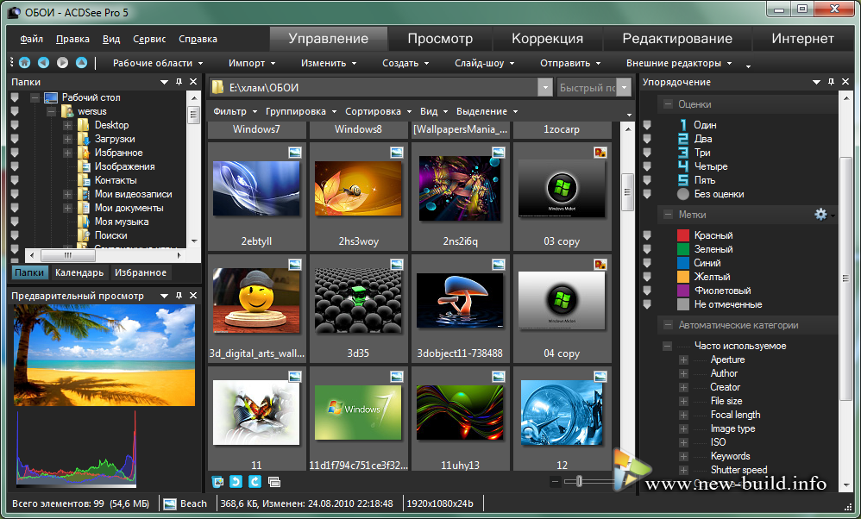This screenshot has width=861, height=519.
Task: Toggle the easy-select marker beside Избранное folder
Action: (15, 153)
